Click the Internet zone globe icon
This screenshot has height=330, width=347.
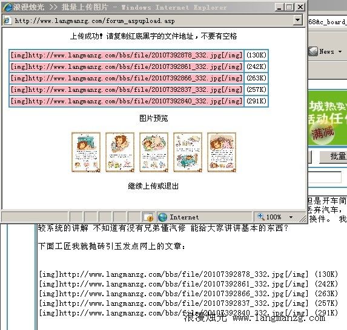click(162, 217)
